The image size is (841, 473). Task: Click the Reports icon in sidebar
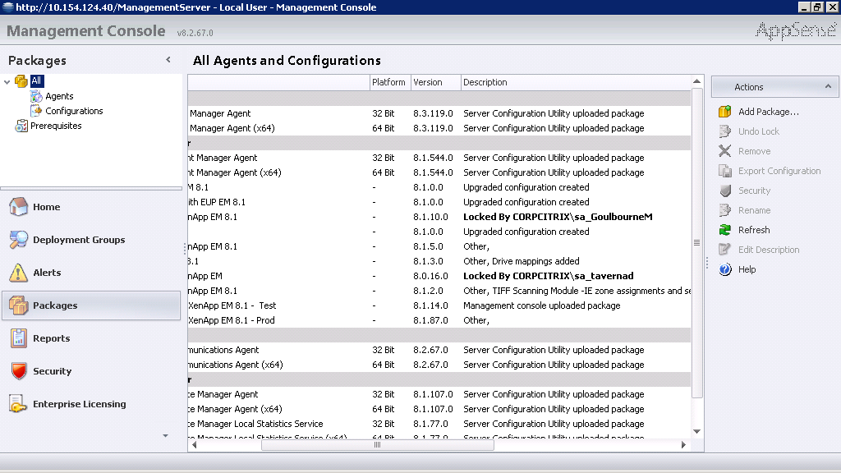click(19, 338)
